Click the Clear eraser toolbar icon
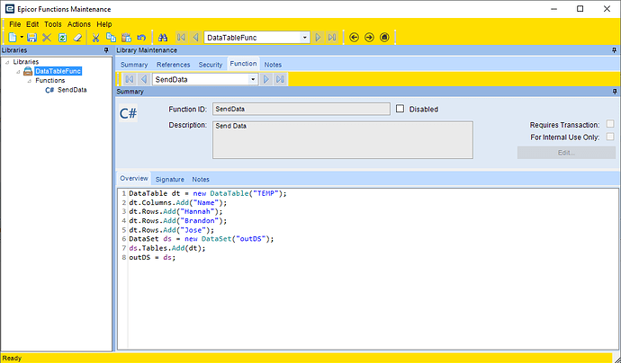The height and width of the screenshot is (363, 621). pos(77,38)
